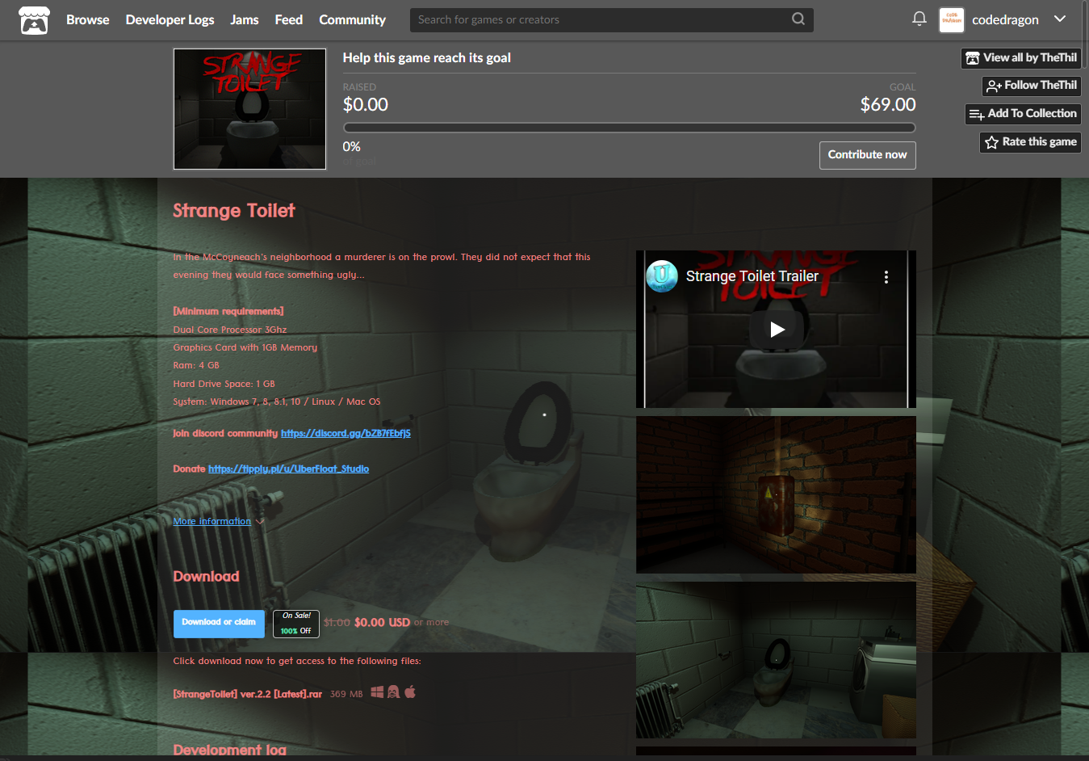Add game To Collection
This screenshot has height=761, width=1089.
pyautogui.click(x=1023, y=114)
